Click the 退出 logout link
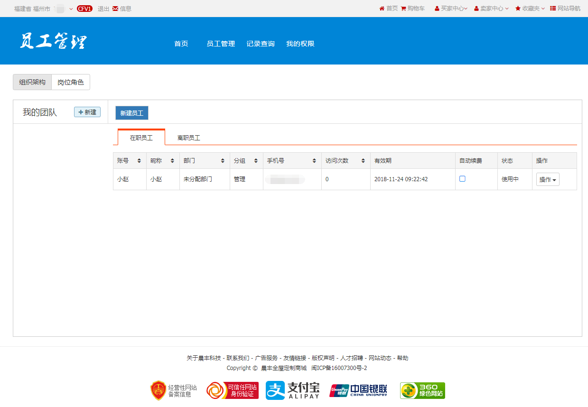588x407 pixels. click(x=103, y=9)
